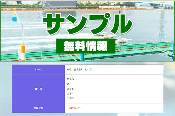The height and width of the screenshot is (116, 175).
Task: Select the レース header cell
Action: click(x=38, y=70)
